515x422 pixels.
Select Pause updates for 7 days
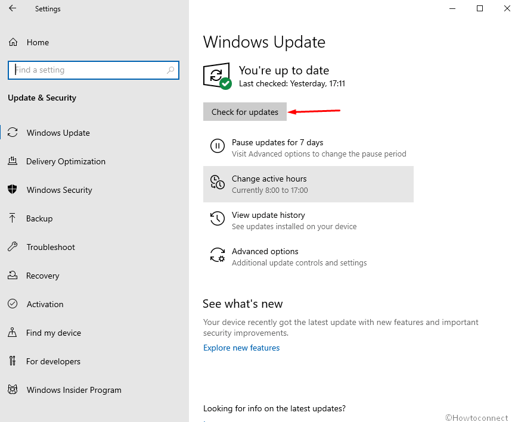click(308, 148)
